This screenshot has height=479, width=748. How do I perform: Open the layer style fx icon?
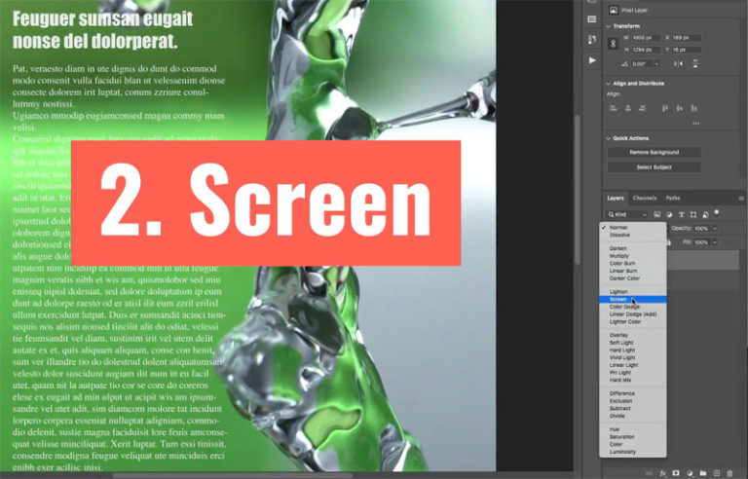click(662, 472)
